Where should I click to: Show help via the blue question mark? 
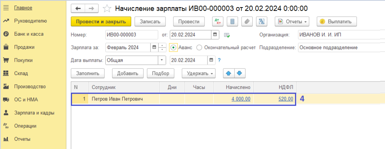coord(220,60)
